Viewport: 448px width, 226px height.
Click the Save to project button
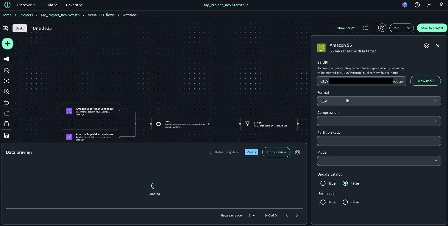pyautogui.click(x=432, y=28)
